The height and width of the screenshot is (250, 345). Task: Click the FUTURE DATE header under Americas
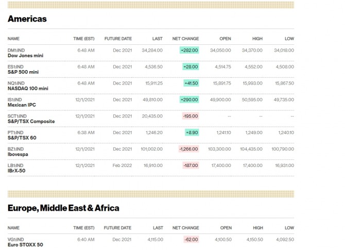[x=118, y=39]
